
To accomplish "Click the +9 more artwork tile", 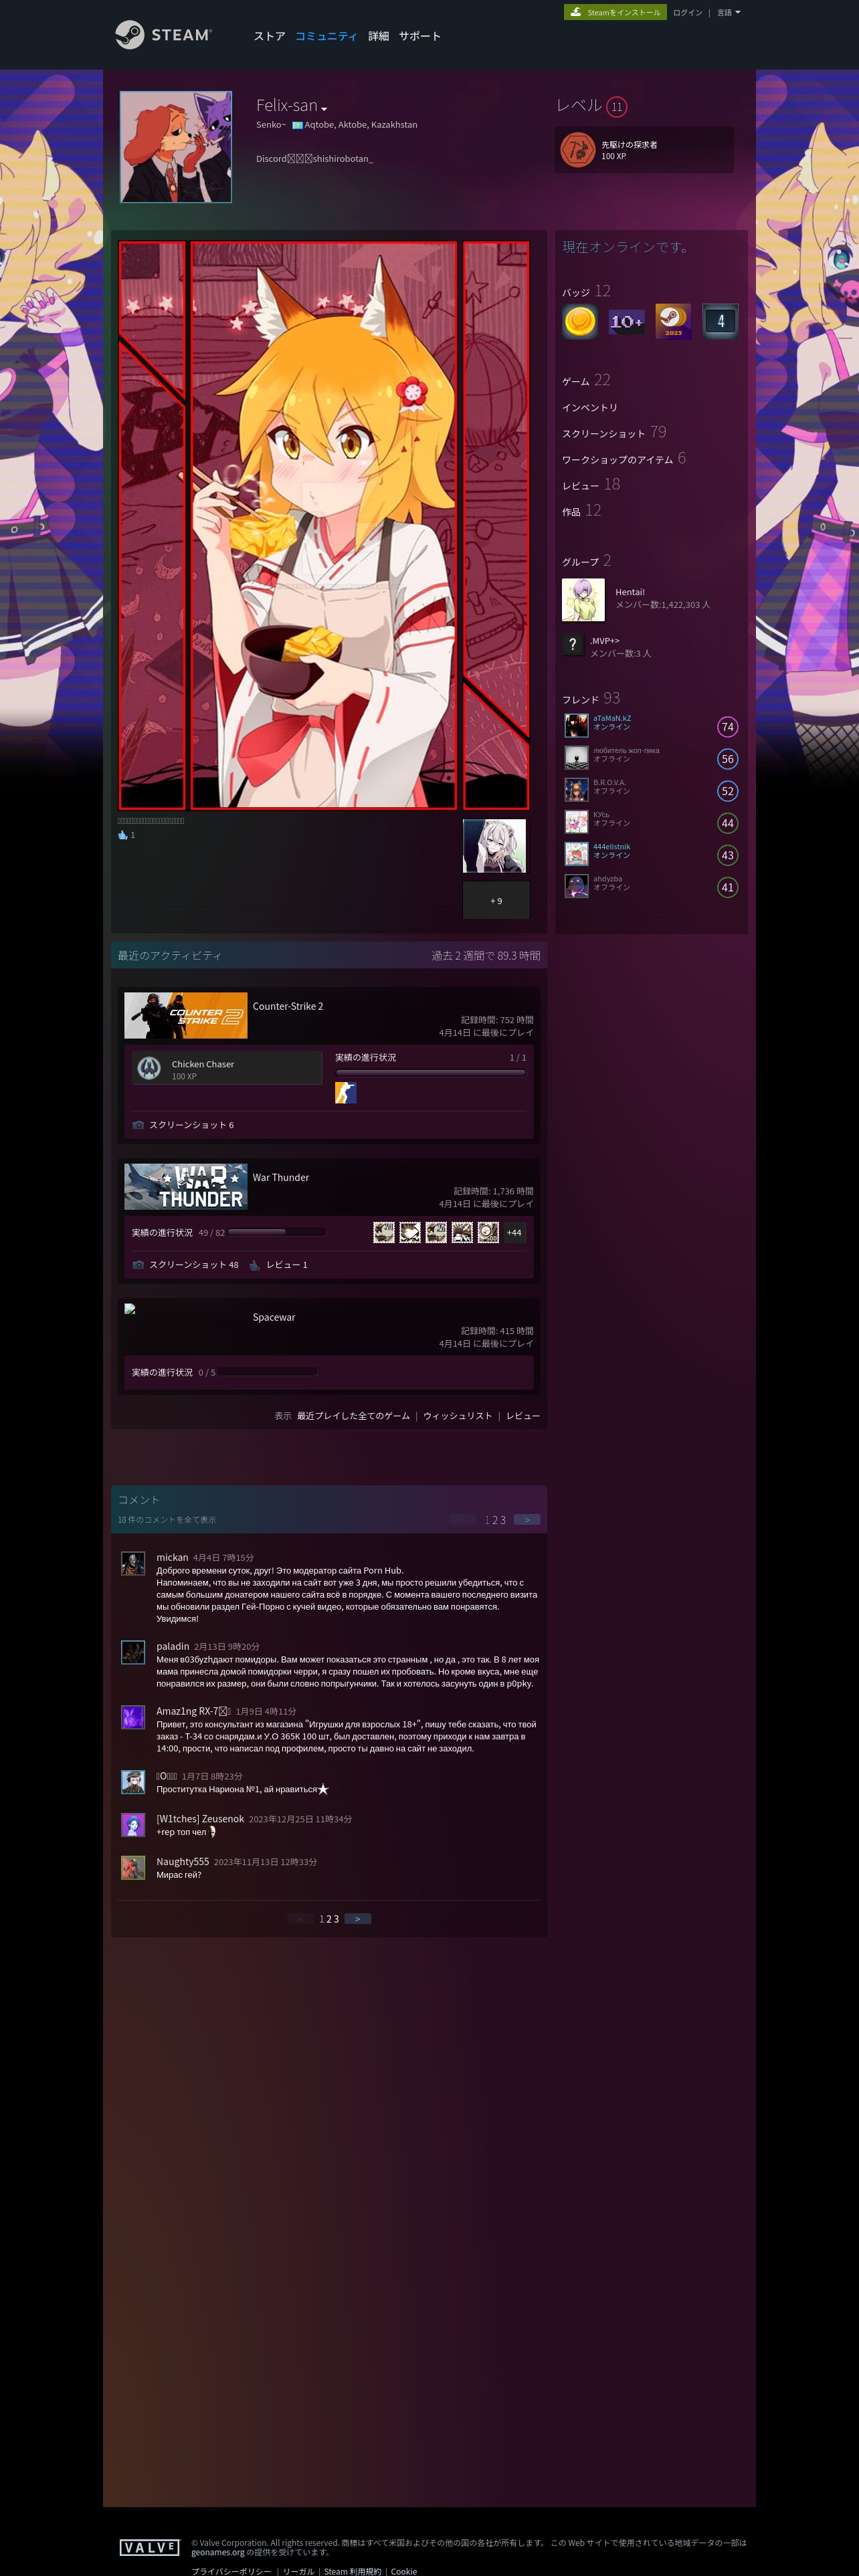I will point(496,900).
